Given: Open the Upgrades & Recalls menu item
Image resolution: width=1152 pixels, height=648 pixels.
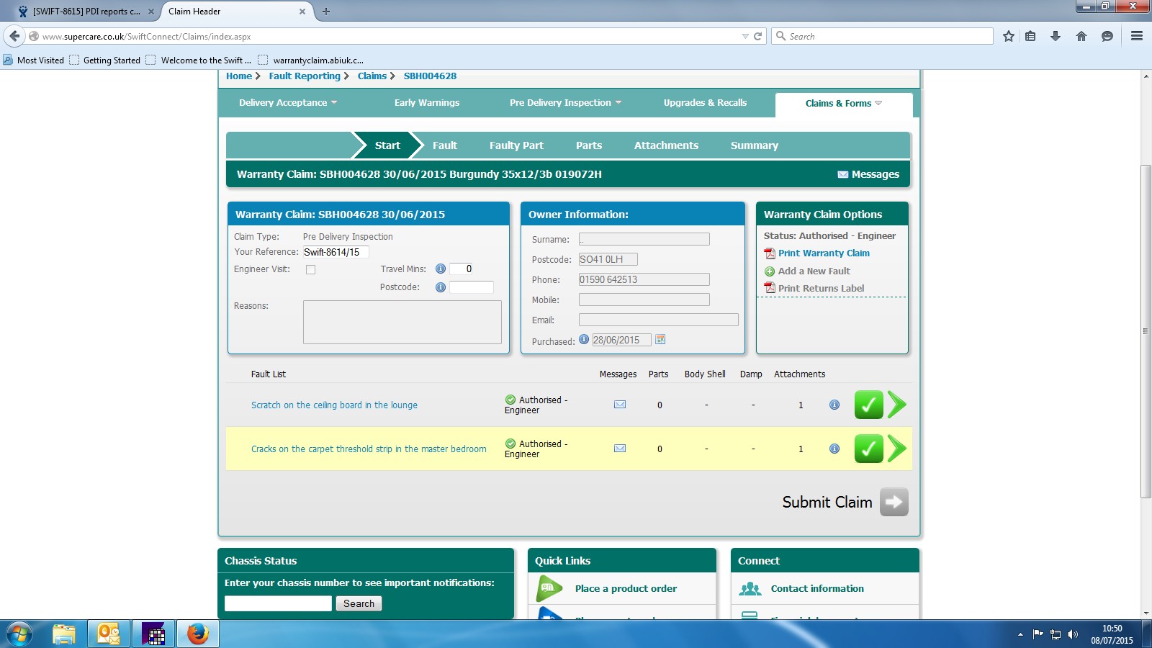Looking at the screenshot, I should 705,103.
